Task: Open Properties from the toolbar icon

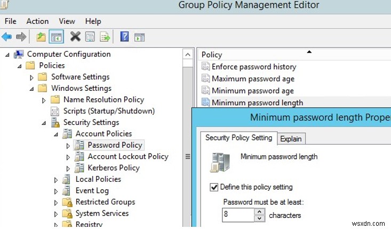Action: (x=90, y=37)
